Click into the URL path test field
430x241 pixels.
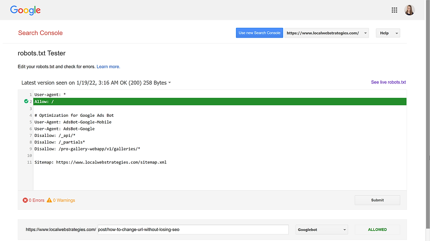click(193, 230)
